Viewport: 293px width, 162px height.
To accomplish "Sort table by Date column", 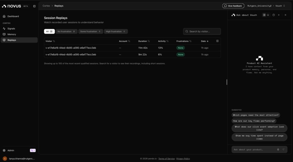I will pyautogui.click(x=205, y=41).
